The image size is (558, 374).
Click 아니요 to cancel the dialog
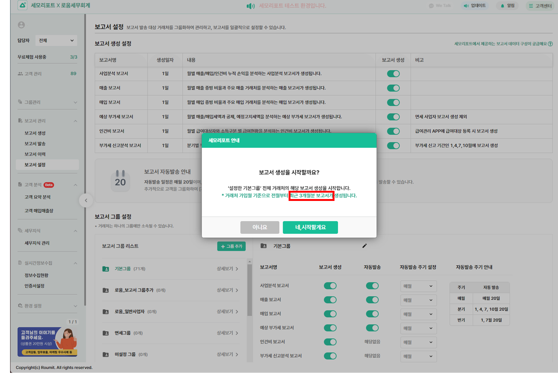[x=260, y=227]
